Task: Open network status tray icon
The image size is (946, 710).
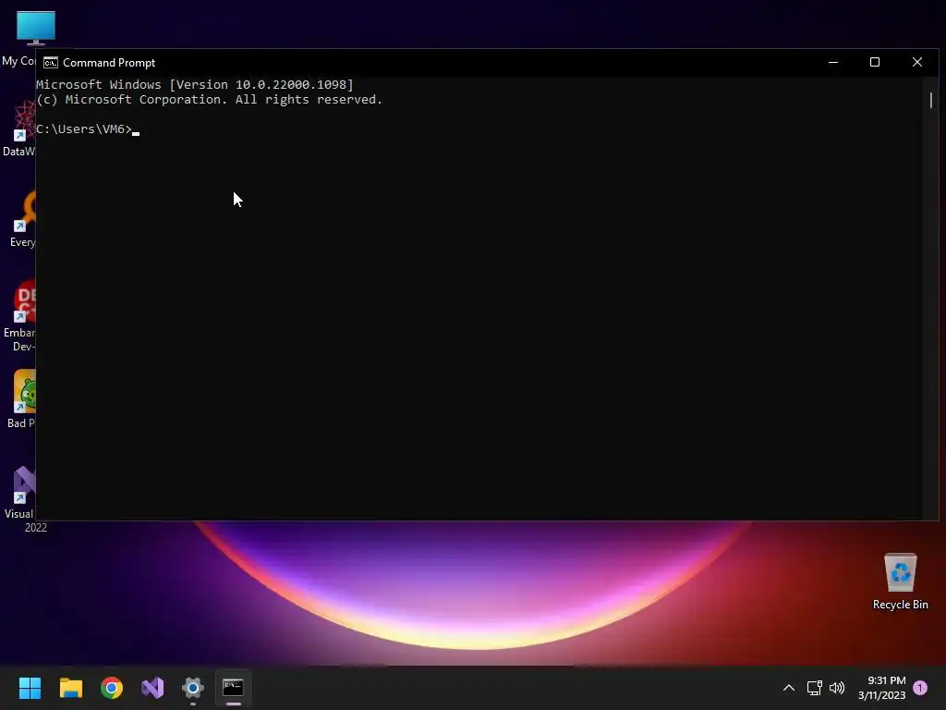Action: 815,688
